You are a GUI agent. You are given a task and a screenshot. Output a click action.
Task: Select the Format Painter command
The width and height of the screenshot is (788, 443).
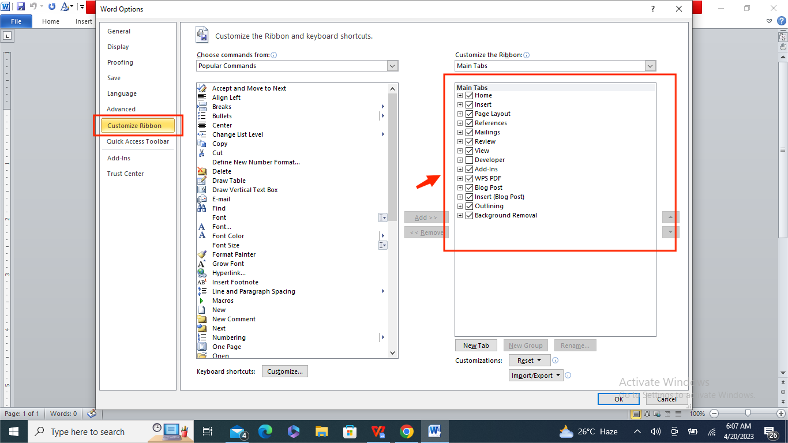click(234, 254)
